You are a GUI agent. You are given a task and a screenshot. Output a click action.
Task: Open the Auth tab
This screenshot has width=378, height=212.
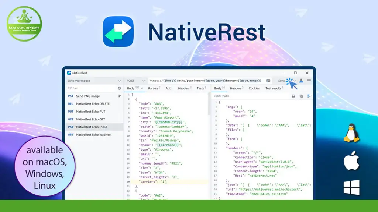pos(169,88)
